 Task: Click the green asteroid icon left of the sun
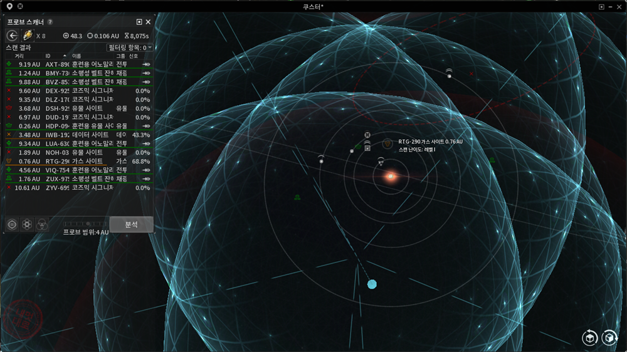(x=297, y=197)
